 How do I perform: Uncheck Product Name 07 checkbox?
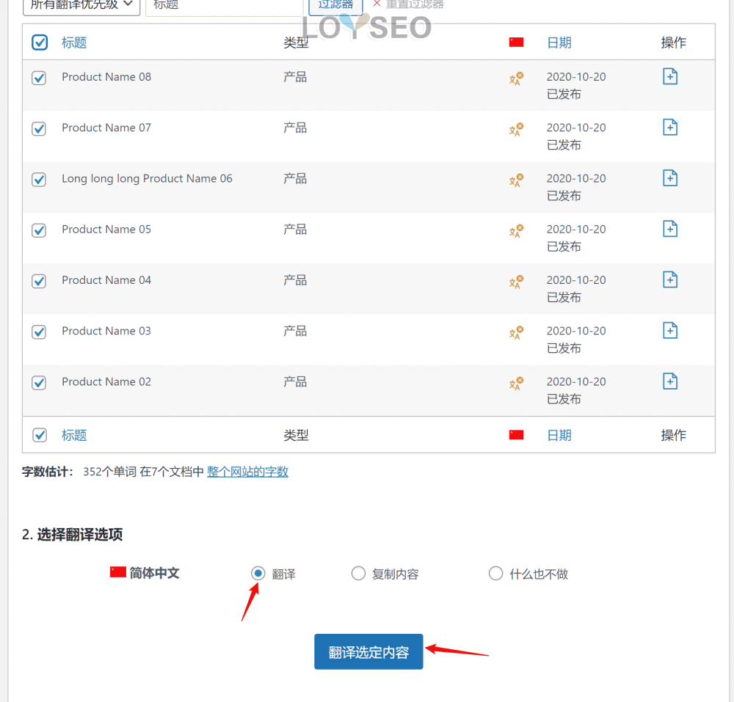click(x=39, y=128)
